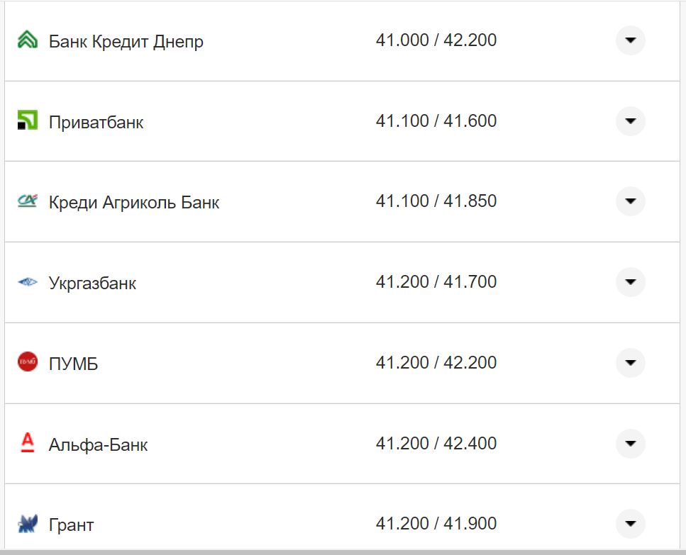Click the blue Грант bank logo icon

27,525
